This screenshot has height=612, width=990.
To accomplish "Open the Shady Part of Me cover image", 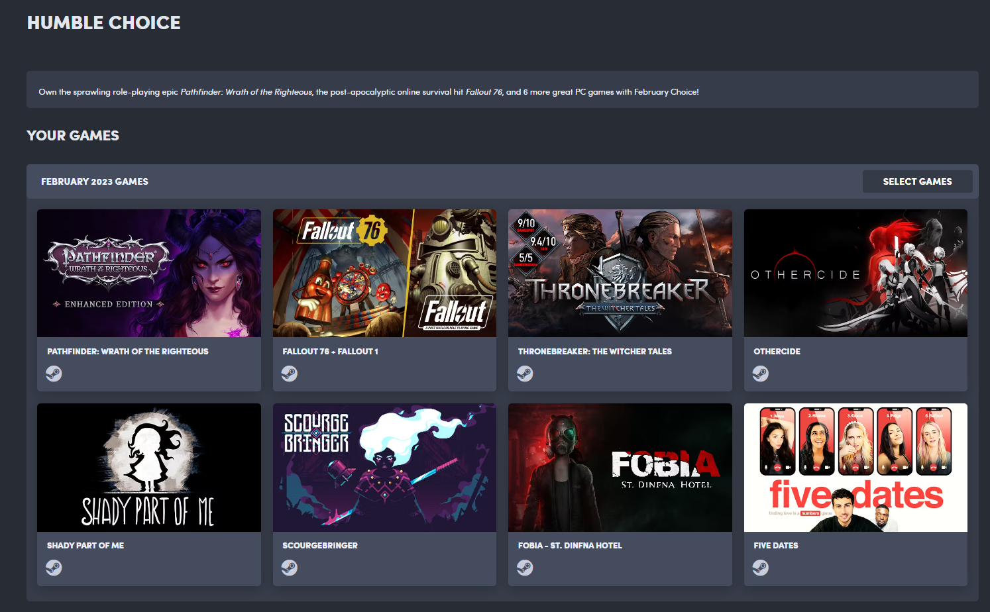I will [x=149, y=468].
